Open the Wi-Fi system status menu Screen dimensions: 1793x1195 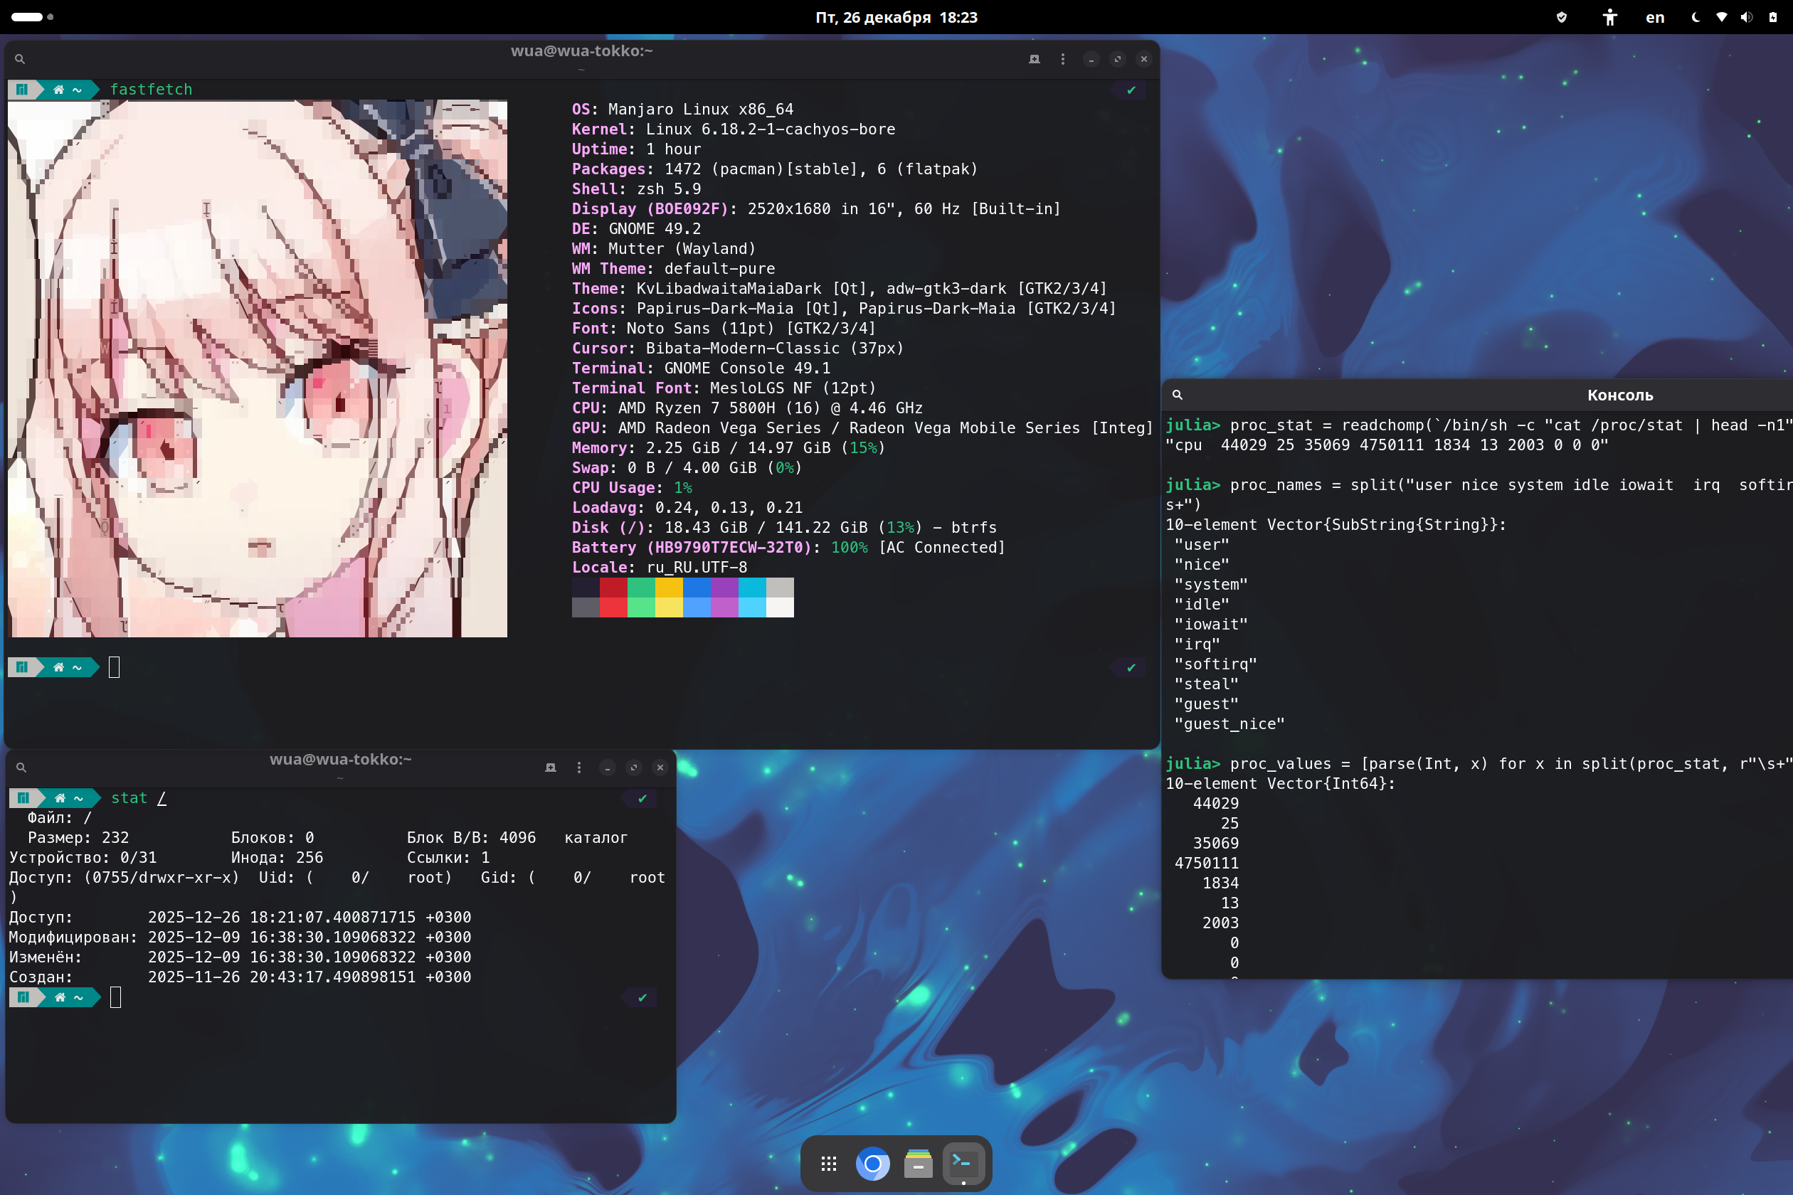click(1721, 17)
